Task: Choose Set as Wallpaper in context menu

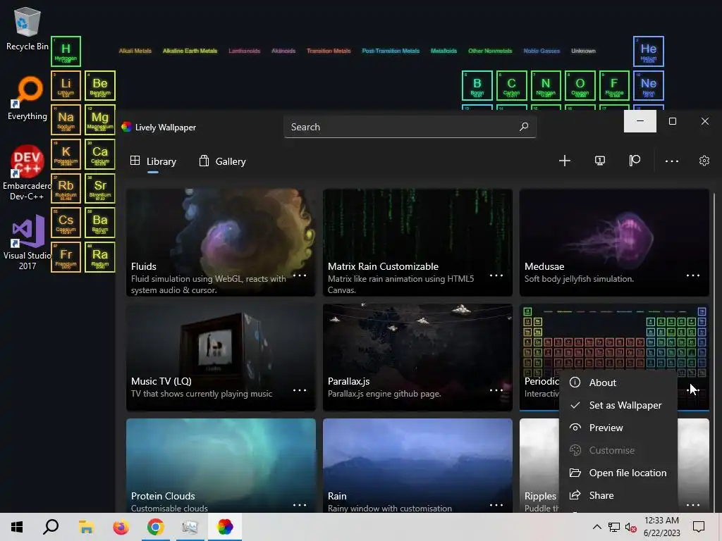Action: [x=618, y=405]
